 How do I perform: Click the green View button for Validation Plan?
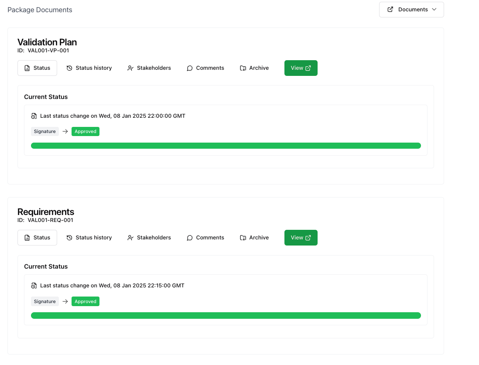click(301, 68)
